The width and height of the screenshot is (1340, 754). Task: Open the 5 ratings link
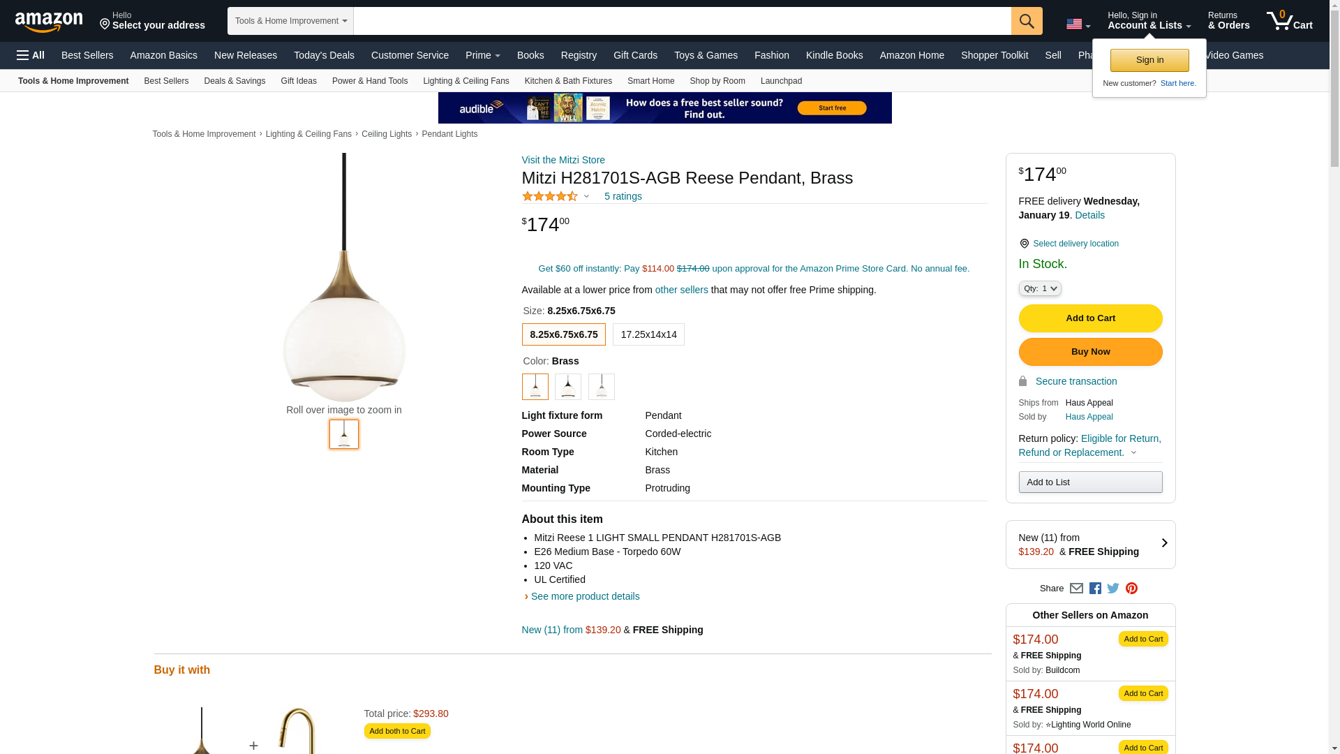tap(623, 196)
